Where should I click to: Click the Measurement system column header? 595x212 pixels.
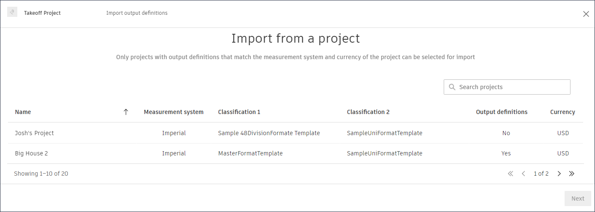173,112
